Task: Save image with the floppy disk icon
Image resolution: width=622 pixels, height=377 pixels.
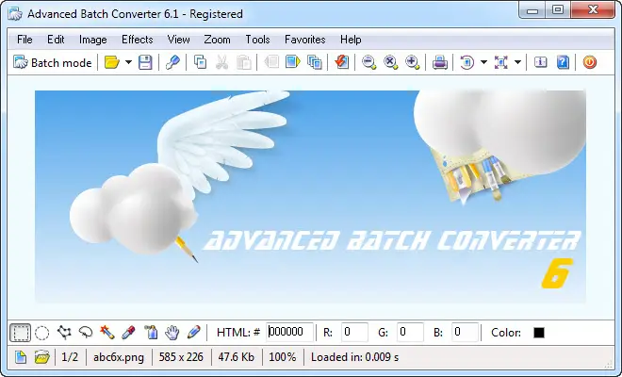Action: click(145, 62)
